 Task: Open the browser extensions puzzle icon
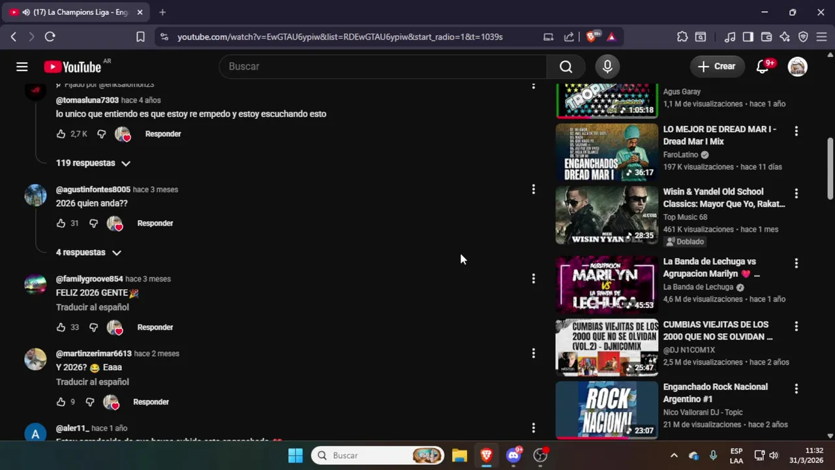[682, 37]
